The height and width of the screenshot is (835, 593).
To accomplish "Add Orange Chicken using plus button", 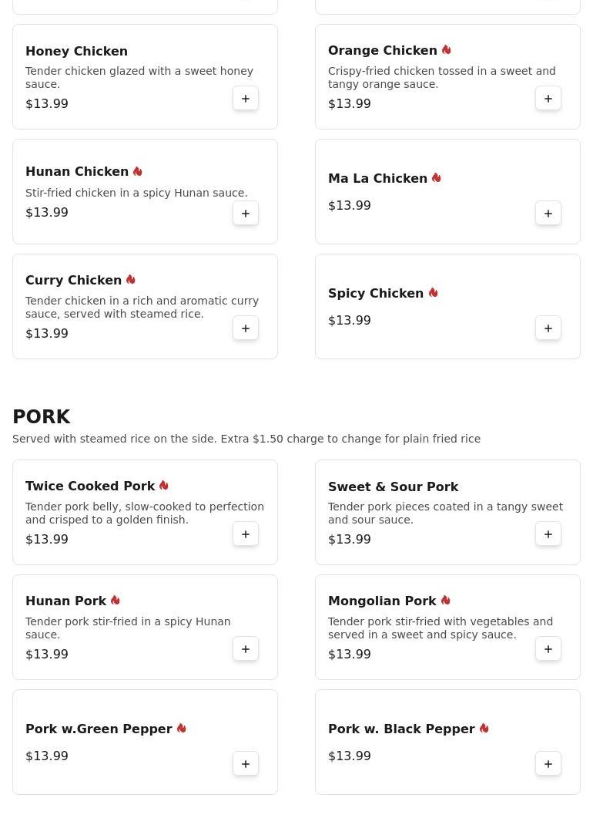I will point(548,99).
